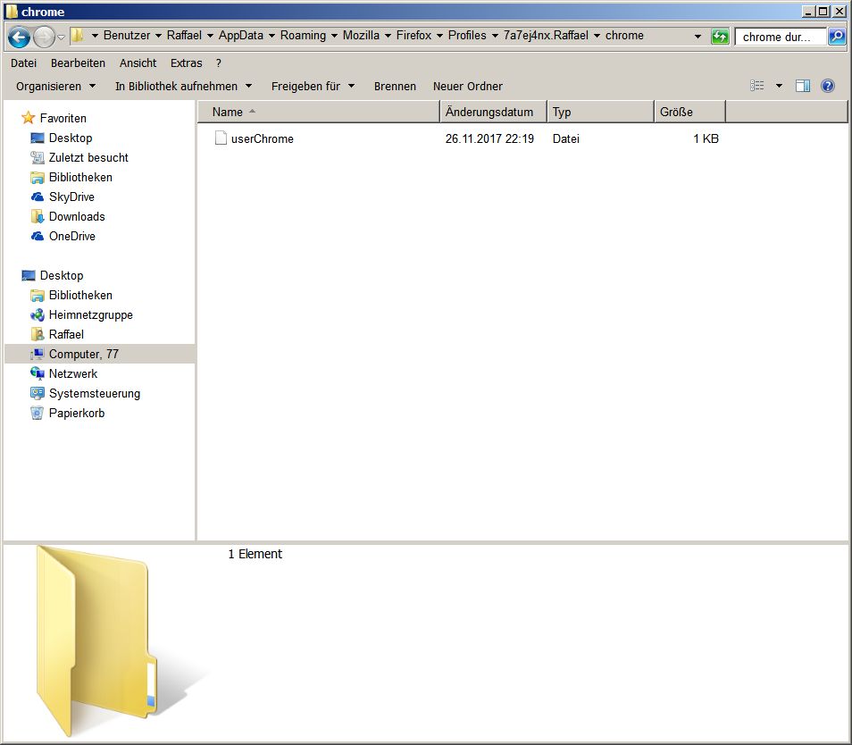Open help via the blue question mark icon

pos(828,86)
